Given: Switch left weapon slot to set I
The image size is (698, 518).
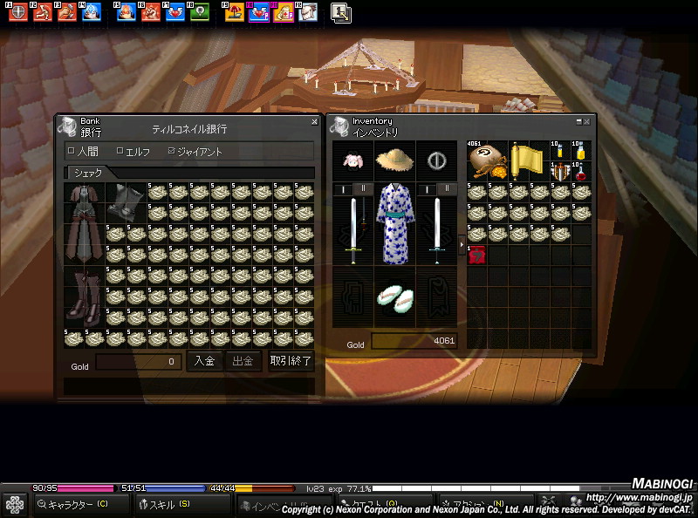Looking at the screenshot, I should (x=343, y=189).
